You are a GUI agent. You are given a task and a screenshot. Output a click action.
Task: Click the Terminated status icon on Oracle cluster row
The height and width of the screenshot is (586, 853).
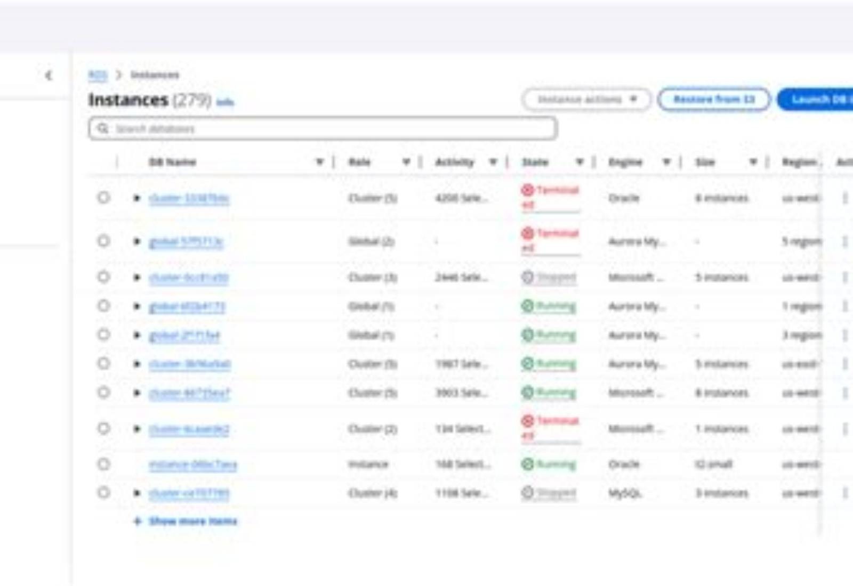527,190
